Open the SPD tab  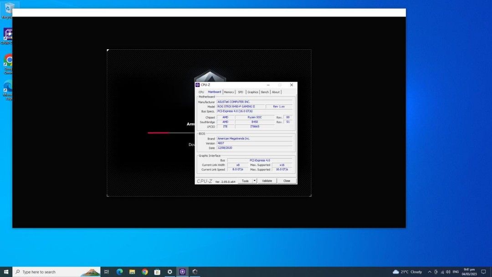pos(241,92)
